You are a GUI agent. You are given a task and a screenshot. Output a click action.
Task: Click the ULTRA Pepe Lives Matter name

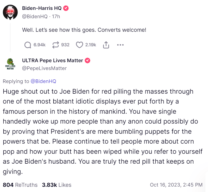click(53, 61)
